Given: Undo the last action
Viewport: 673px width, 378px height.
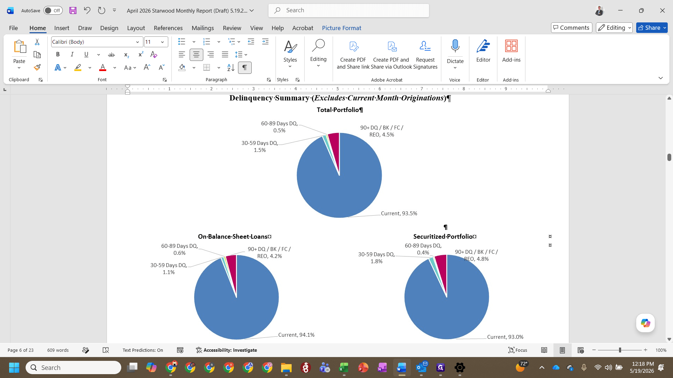Looking at the screenshot, I should tap(87, 10).
